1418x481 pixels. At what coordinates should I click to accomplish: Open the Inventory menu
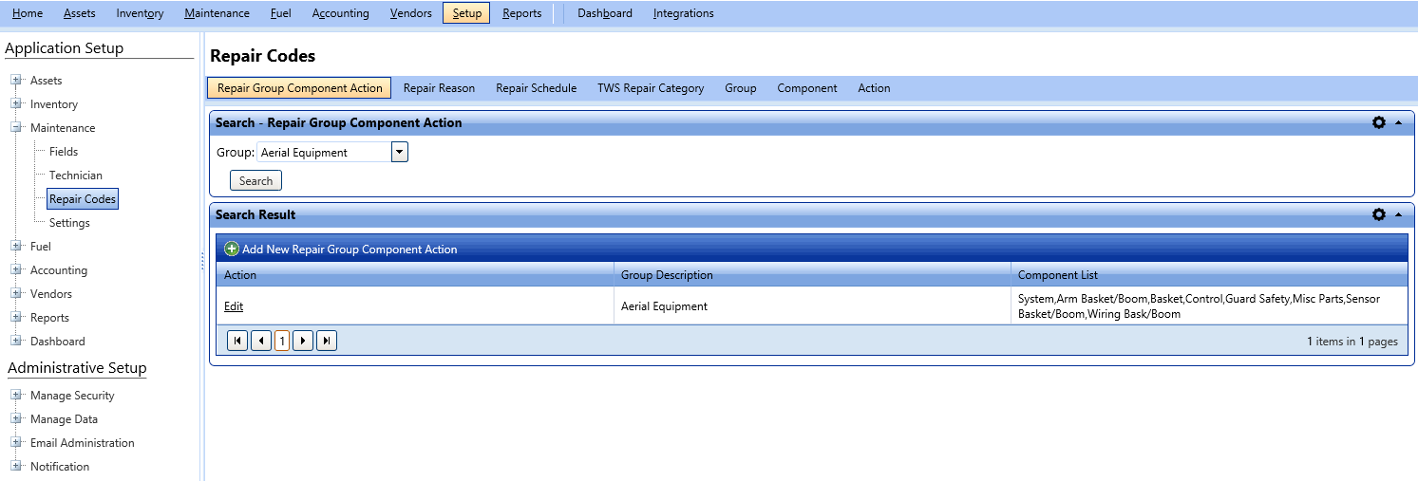(x=140, y=13)
